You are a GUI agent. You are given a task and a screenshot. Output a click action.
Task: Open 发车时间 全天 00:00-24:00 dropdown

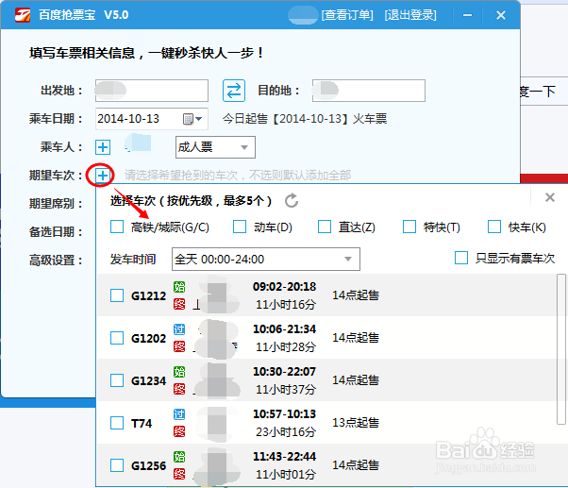(x=266, y=259)
